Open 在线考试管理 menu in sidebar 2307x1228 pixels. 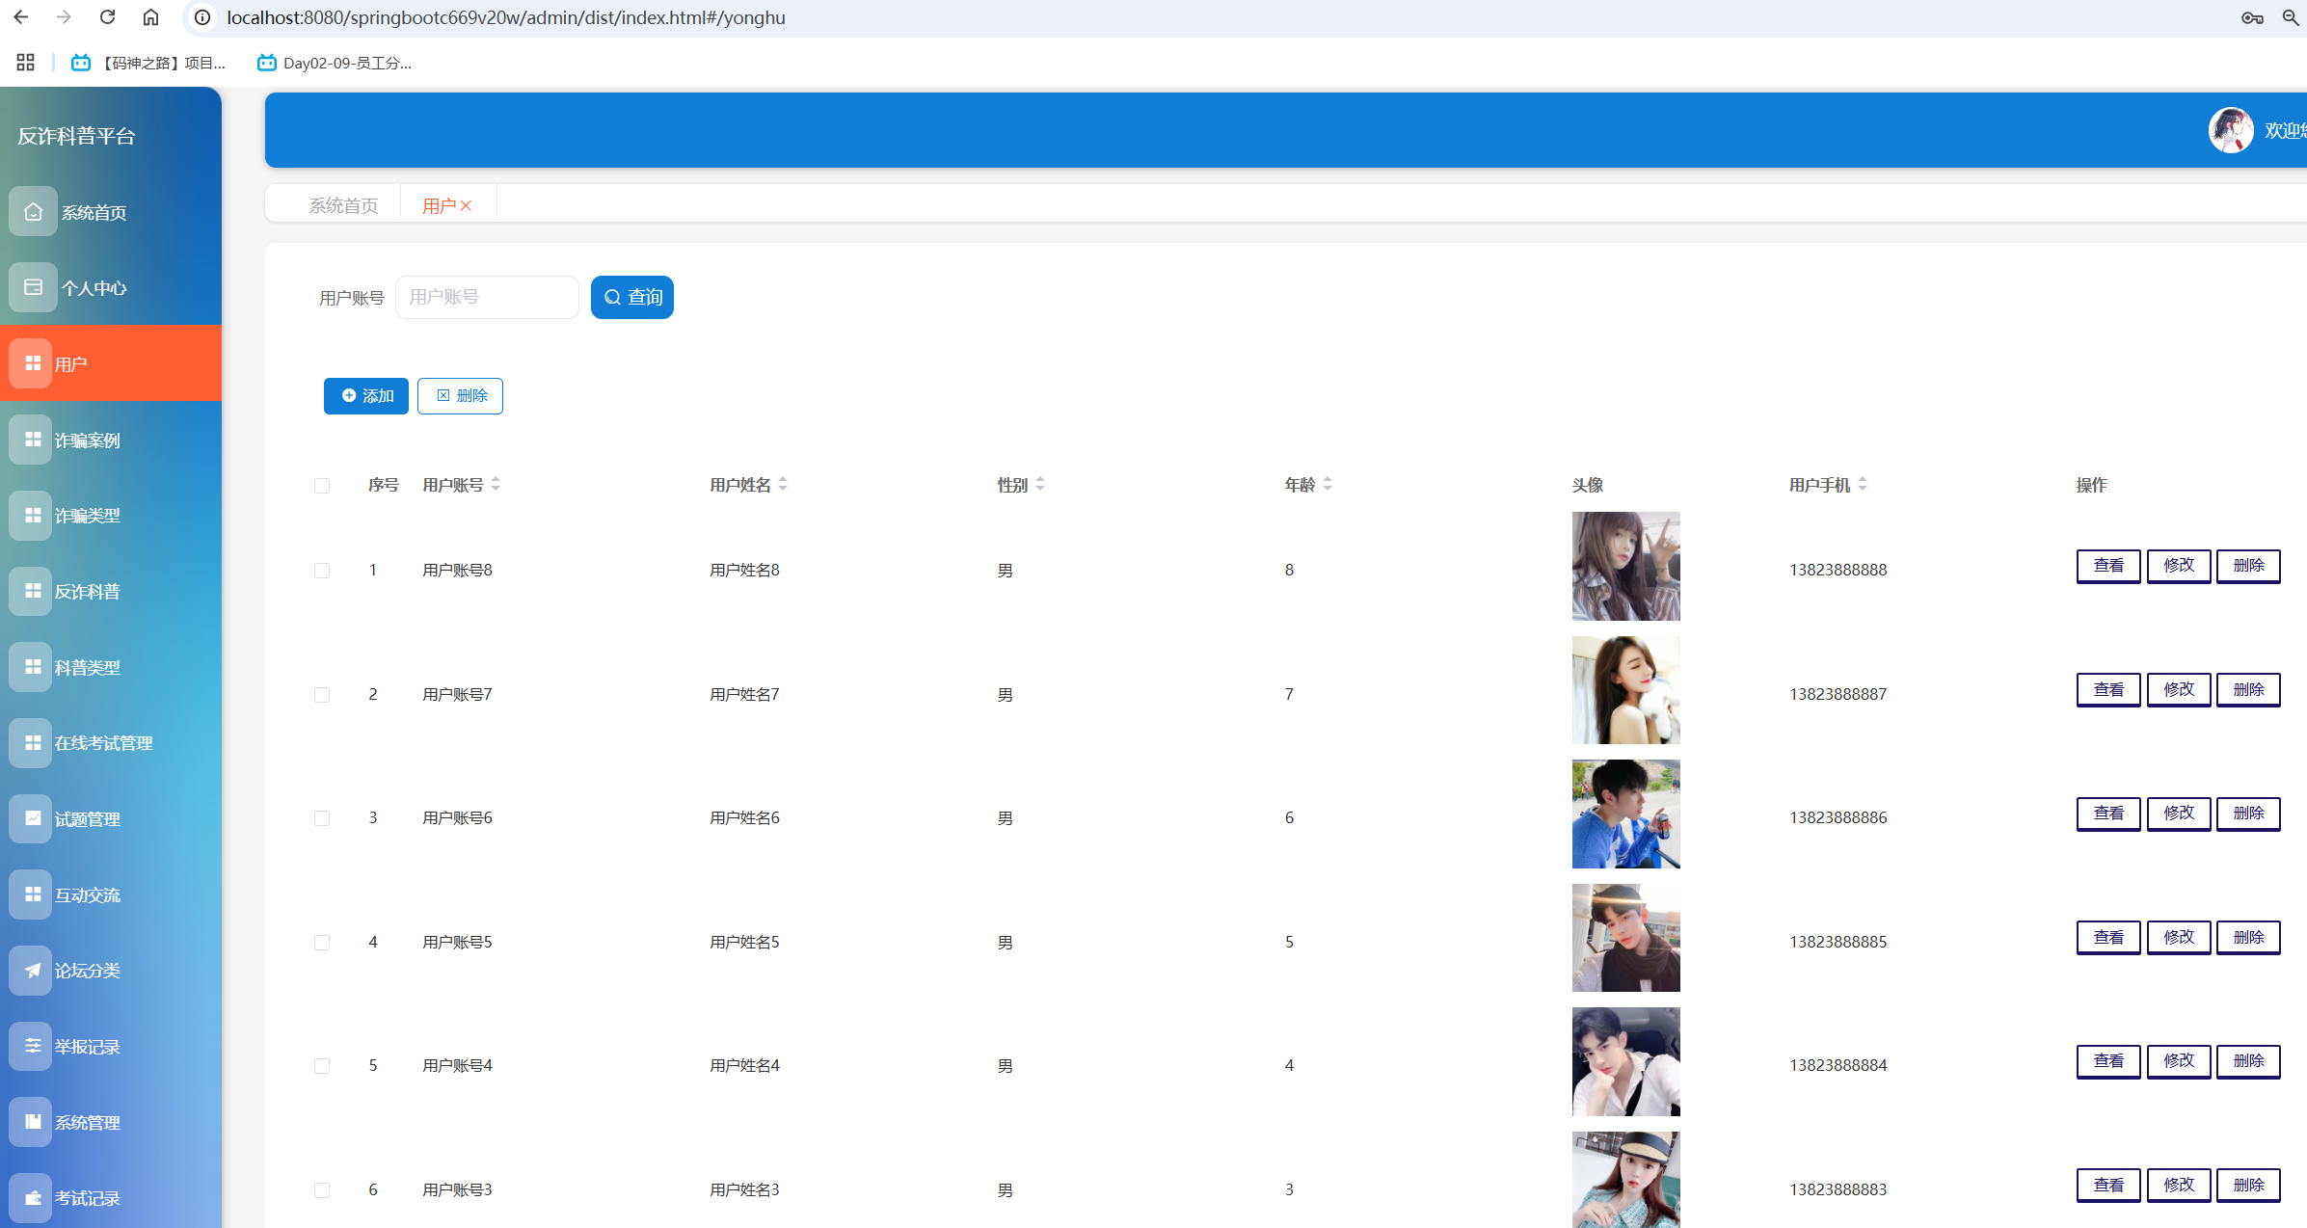point(103,743)
